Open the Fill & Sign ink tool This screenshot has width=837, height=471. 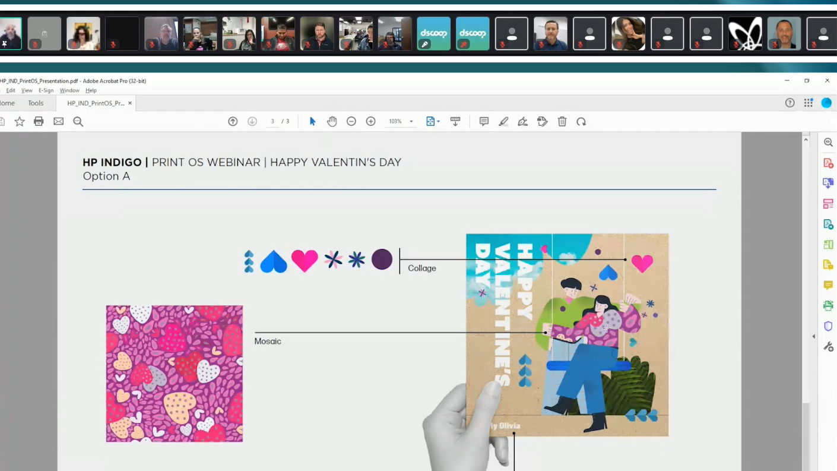click(522, 121)
